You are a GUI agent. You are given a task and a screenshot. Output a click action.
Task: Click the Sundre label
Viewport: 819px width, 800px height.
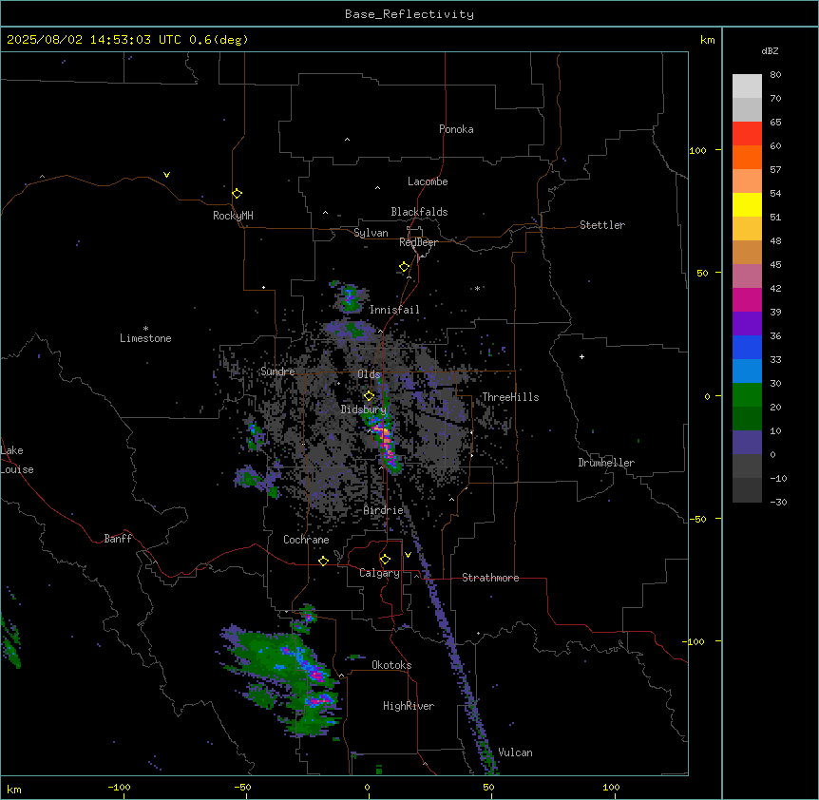click(x=277, y=371)
